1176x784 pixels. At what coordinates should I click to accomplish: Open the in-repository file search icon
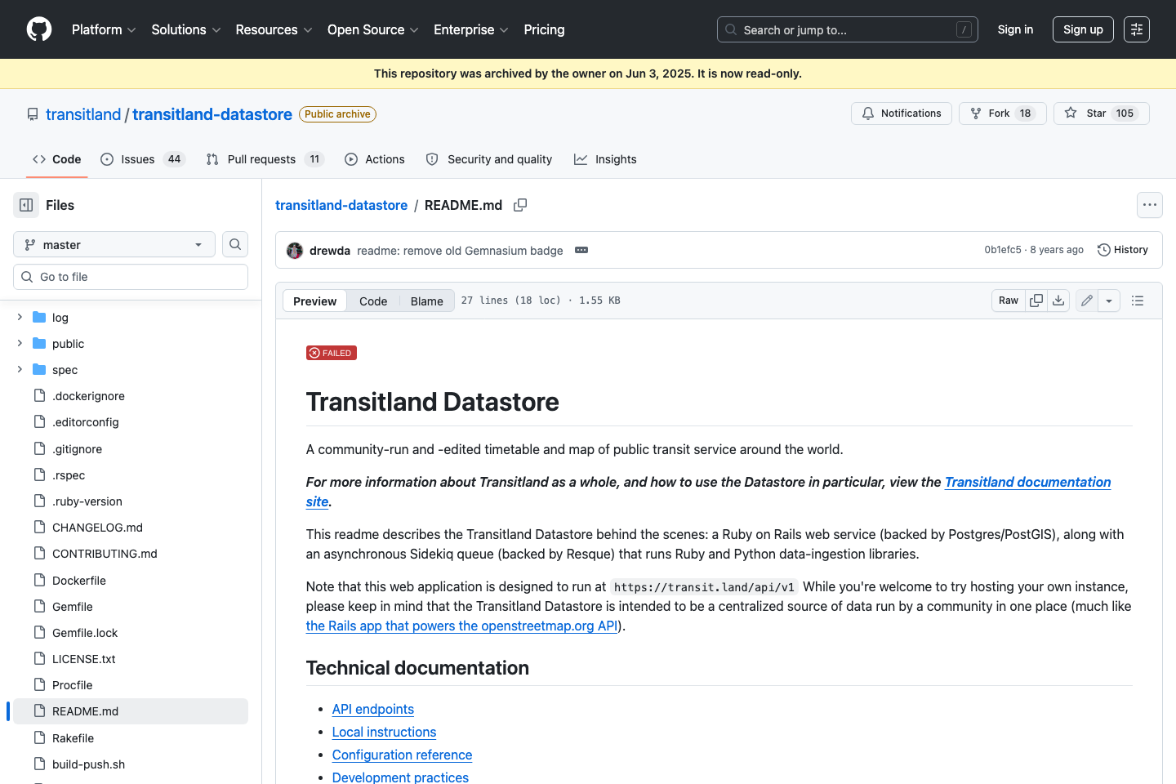pos(234,244)
